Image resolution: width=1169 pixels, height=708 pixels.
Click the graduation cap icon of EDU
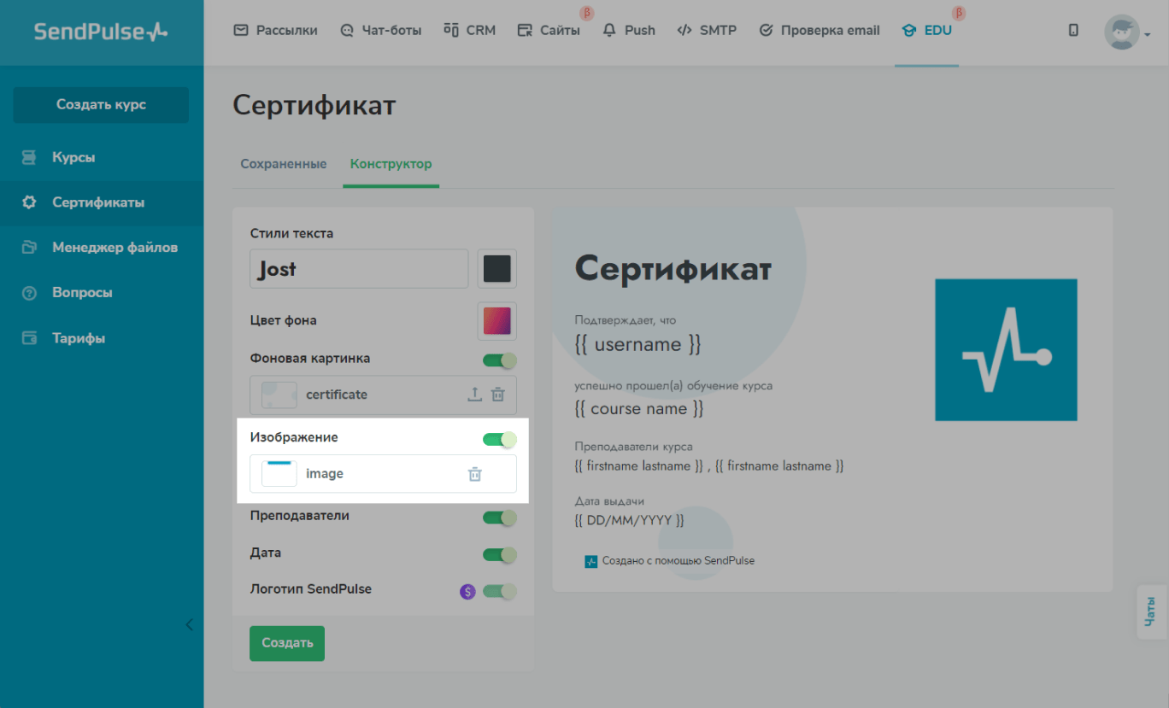pyautogui.click(x=909, y=30)
